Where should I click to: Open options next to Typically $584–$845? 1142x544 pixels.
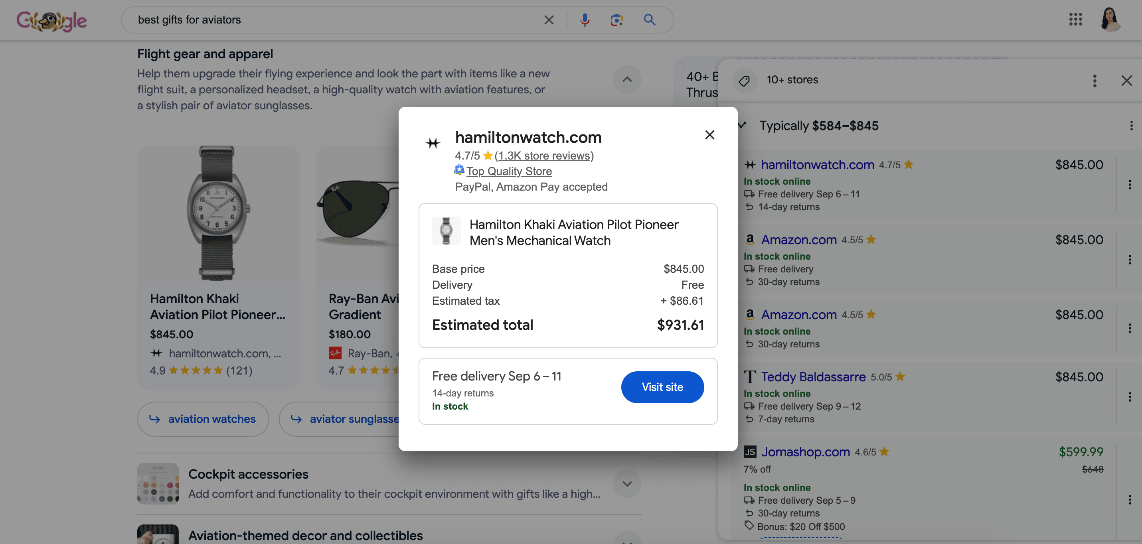[x=1131, y=126]
